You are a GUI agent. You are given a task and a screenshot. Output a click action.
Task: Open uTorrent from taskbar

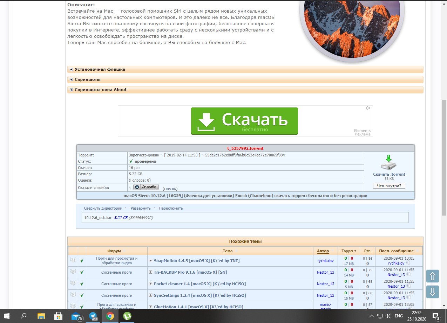(x=127, y=316)
